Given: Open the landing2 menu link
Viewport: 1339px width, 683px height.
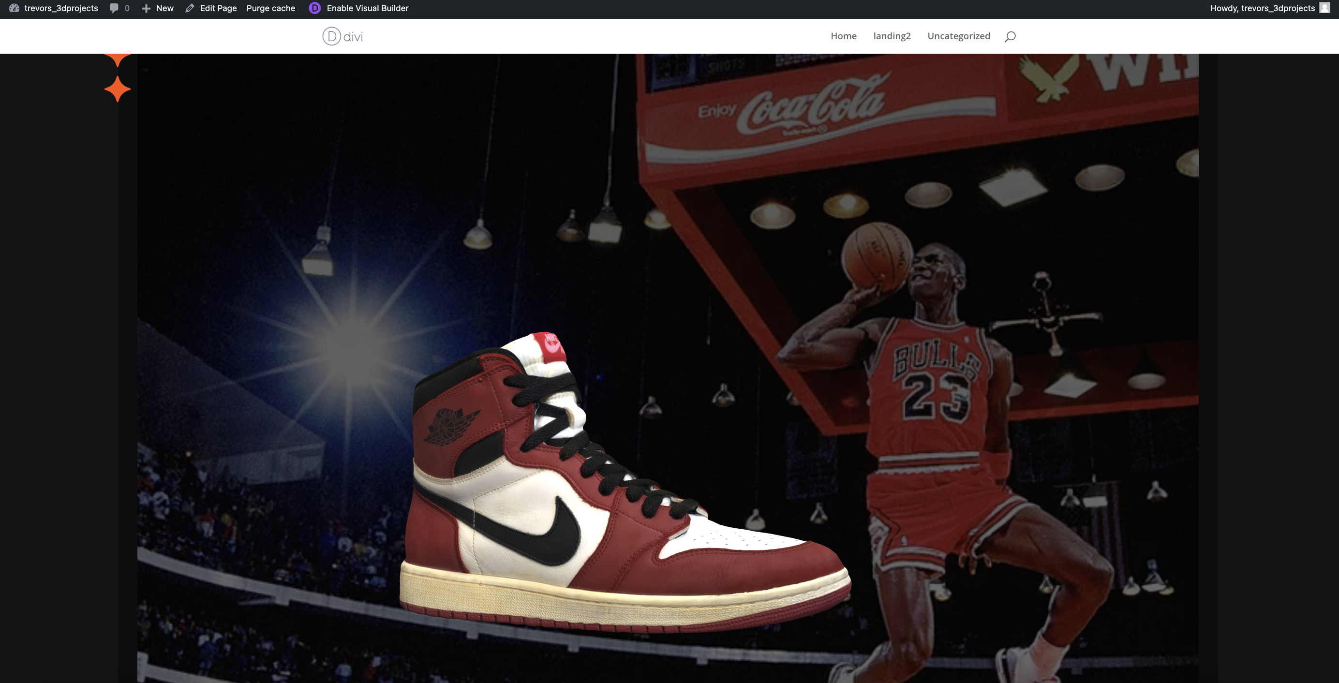Looking at the screenshot, I should pyautogui.click(x=892, y=36).
